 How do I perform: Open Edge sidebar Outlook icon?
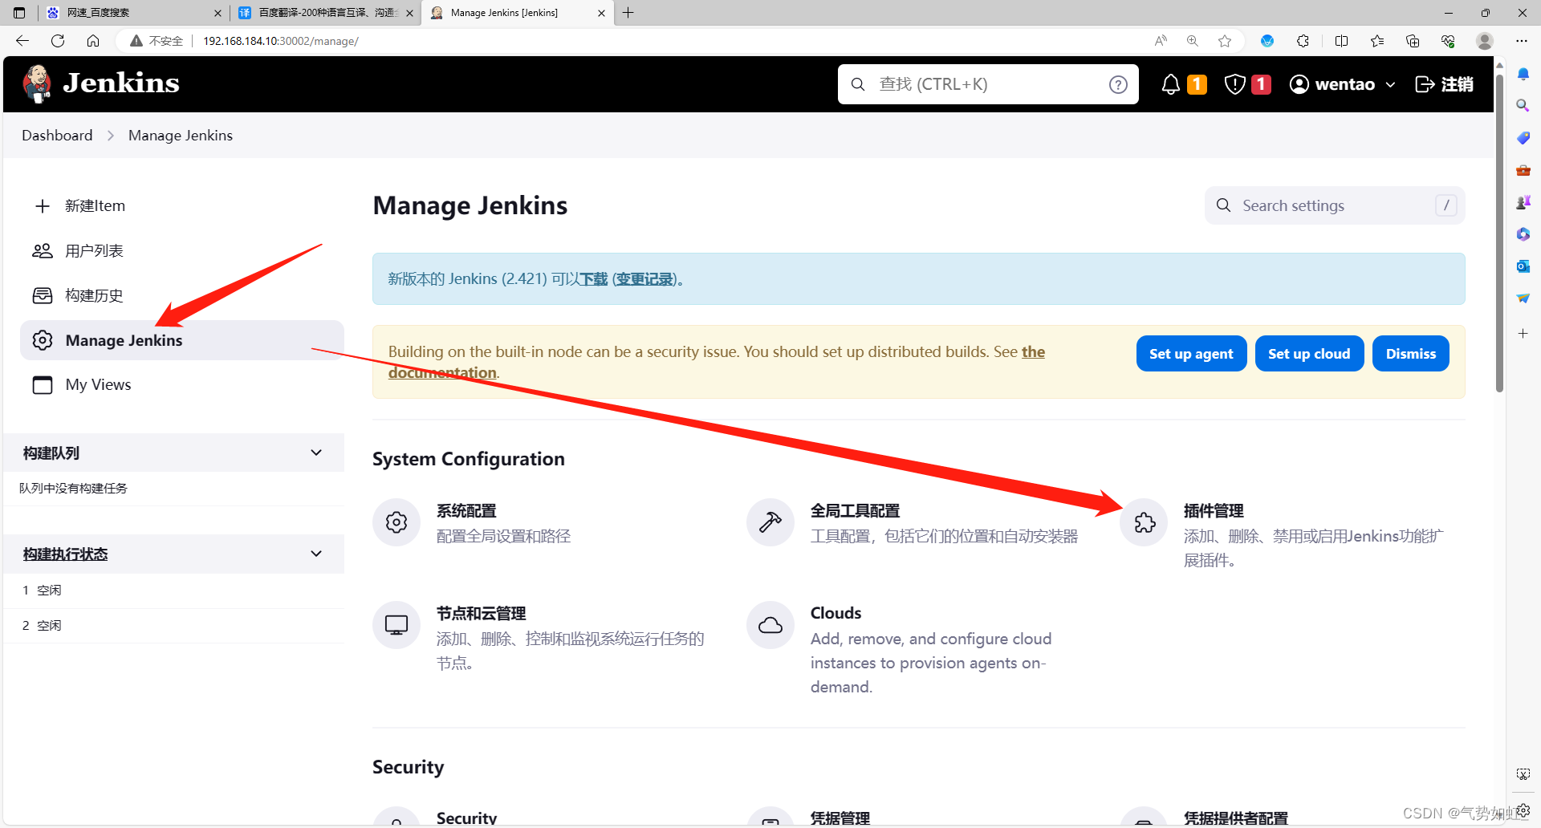click(1523, 266)
